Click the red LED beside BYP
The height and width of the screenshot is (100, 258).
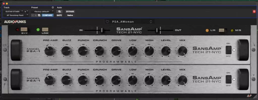pyautogui.click(x=17, y=30)
